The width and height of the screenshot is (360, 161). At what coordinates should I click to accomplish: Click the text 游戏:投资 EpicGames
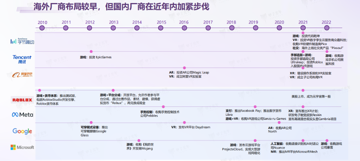(96, 57)
